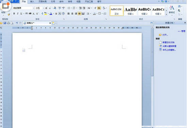Click the Underline formatting icon
The height and width of the screenshot is (128, 187).
click(21, 14)
